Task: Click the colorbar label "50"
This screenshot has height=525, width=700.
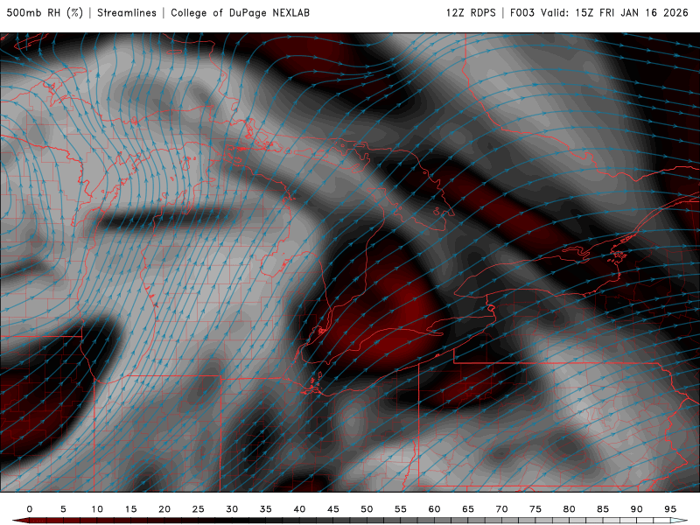Action: pos(367,509)
